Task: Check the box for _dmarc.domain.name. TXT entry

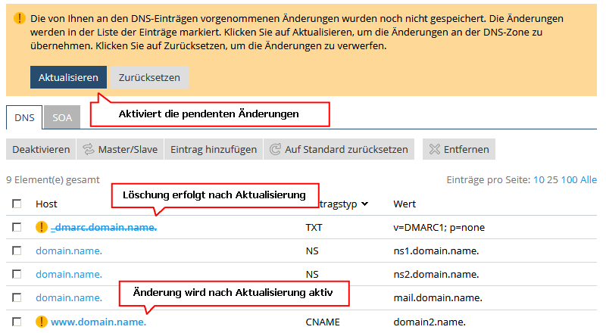Action: [17, 227]
